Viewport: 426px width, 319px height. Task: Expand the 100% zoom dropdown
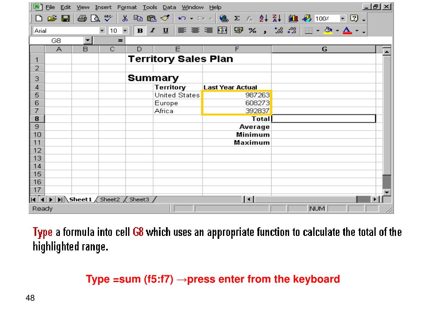click(343, 18)
